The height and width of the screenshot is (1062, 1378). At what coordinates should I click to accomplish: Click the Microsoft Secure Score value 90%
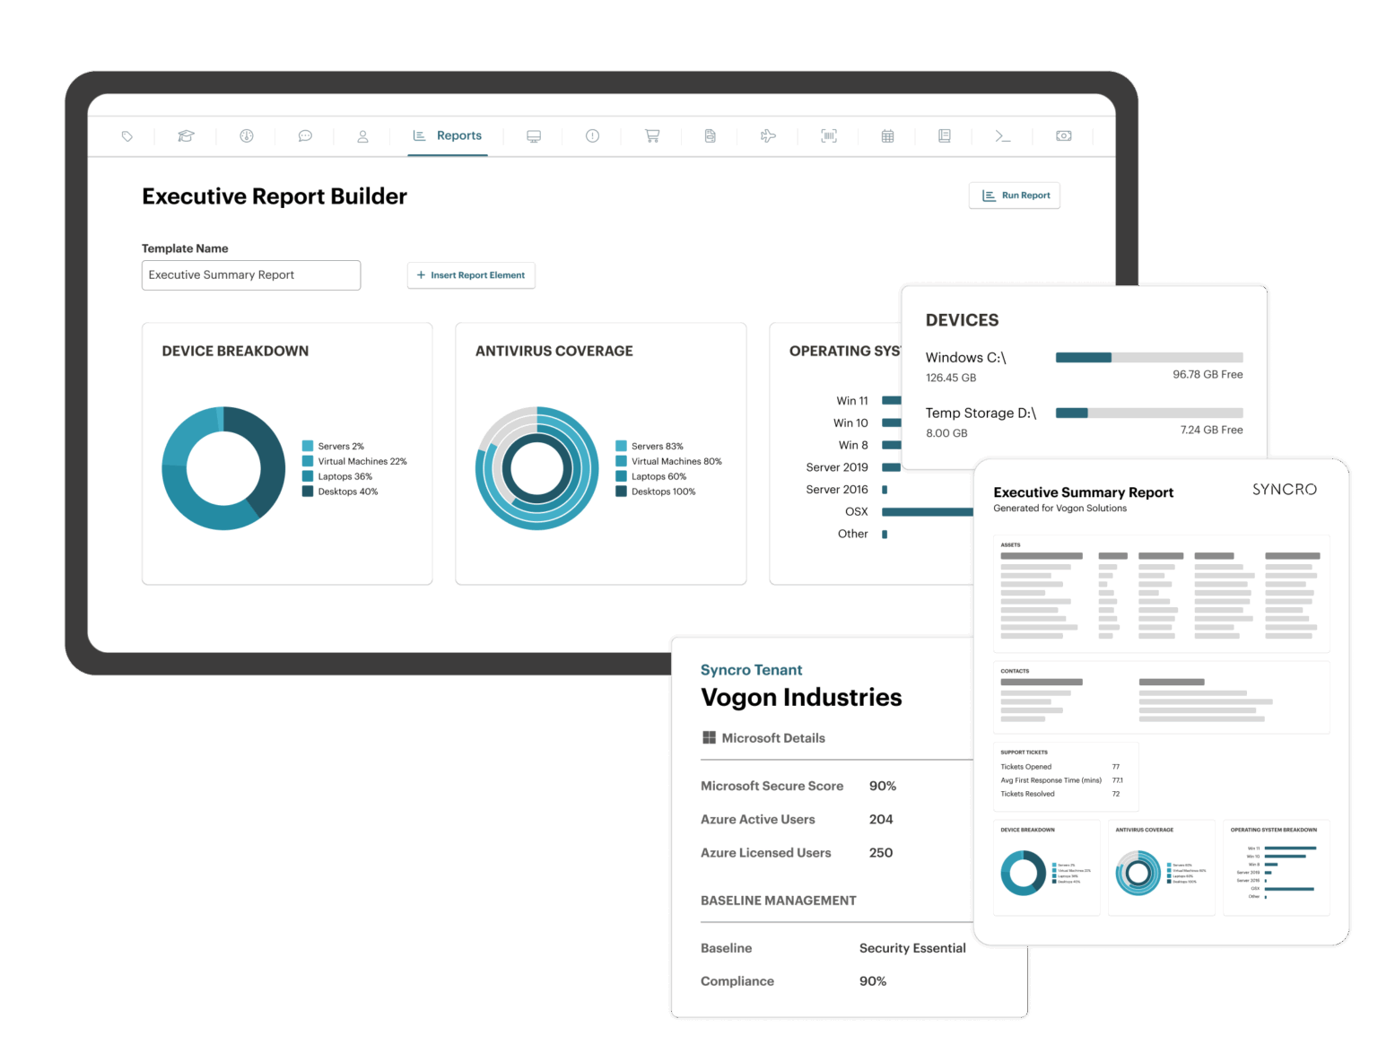pyautogui.click(x=883, y=786)
